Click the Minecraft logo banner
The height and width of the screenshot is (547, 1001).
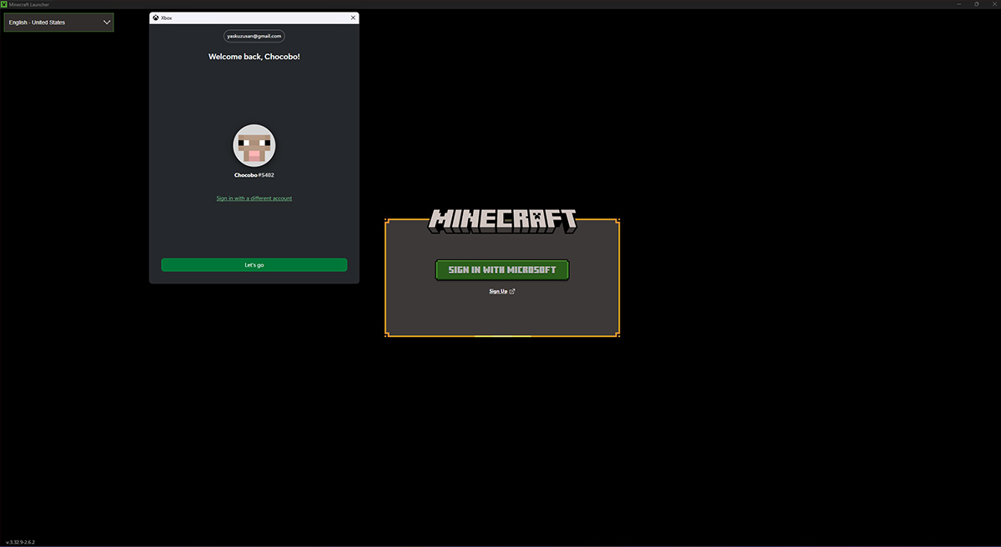pyautogui.click(x=502, y=220)
